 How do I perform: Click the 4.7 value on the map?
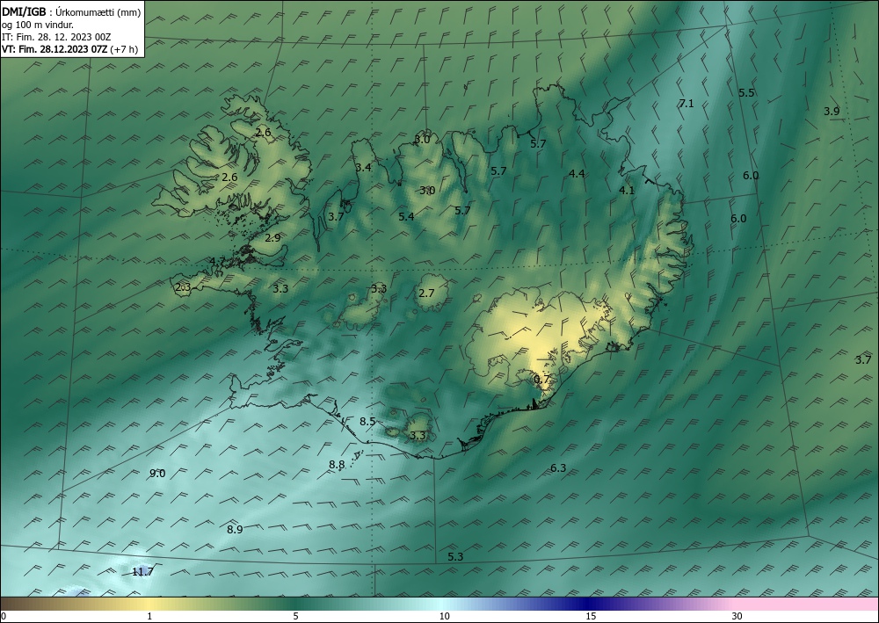coord(217,261)
